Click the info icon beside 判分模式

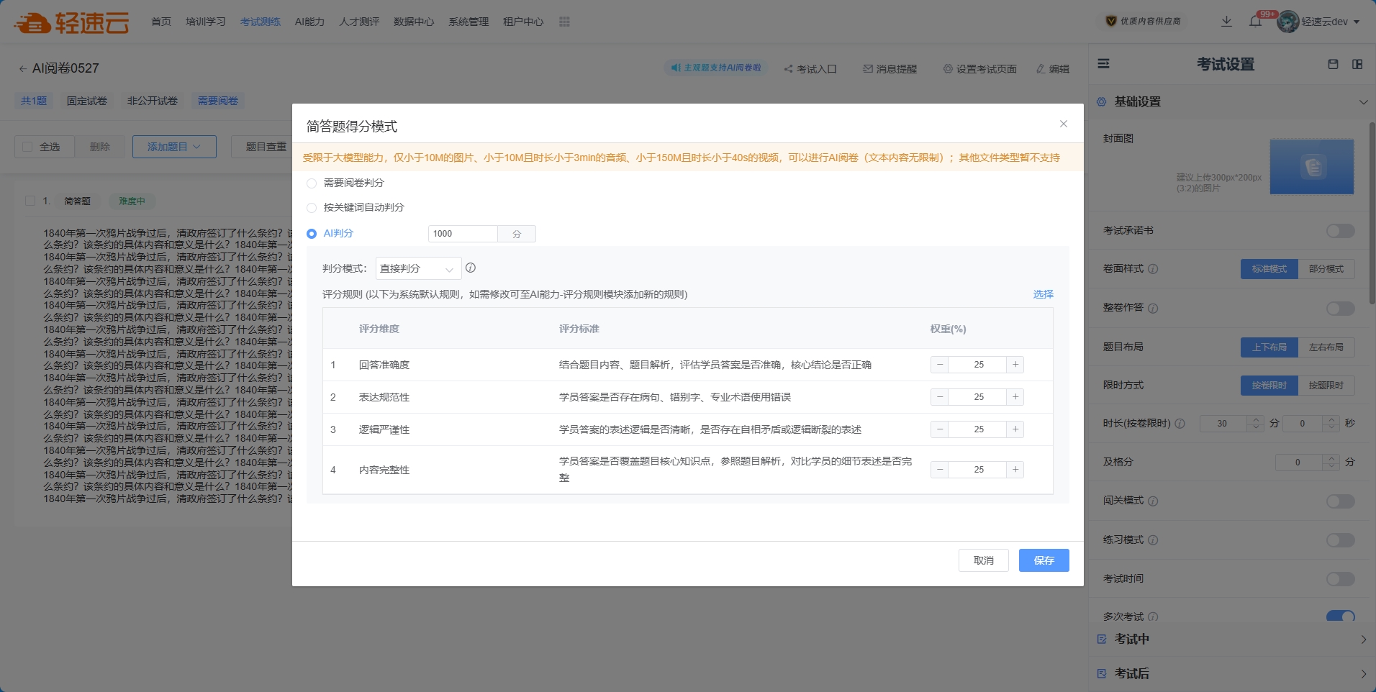click(471, 268)
